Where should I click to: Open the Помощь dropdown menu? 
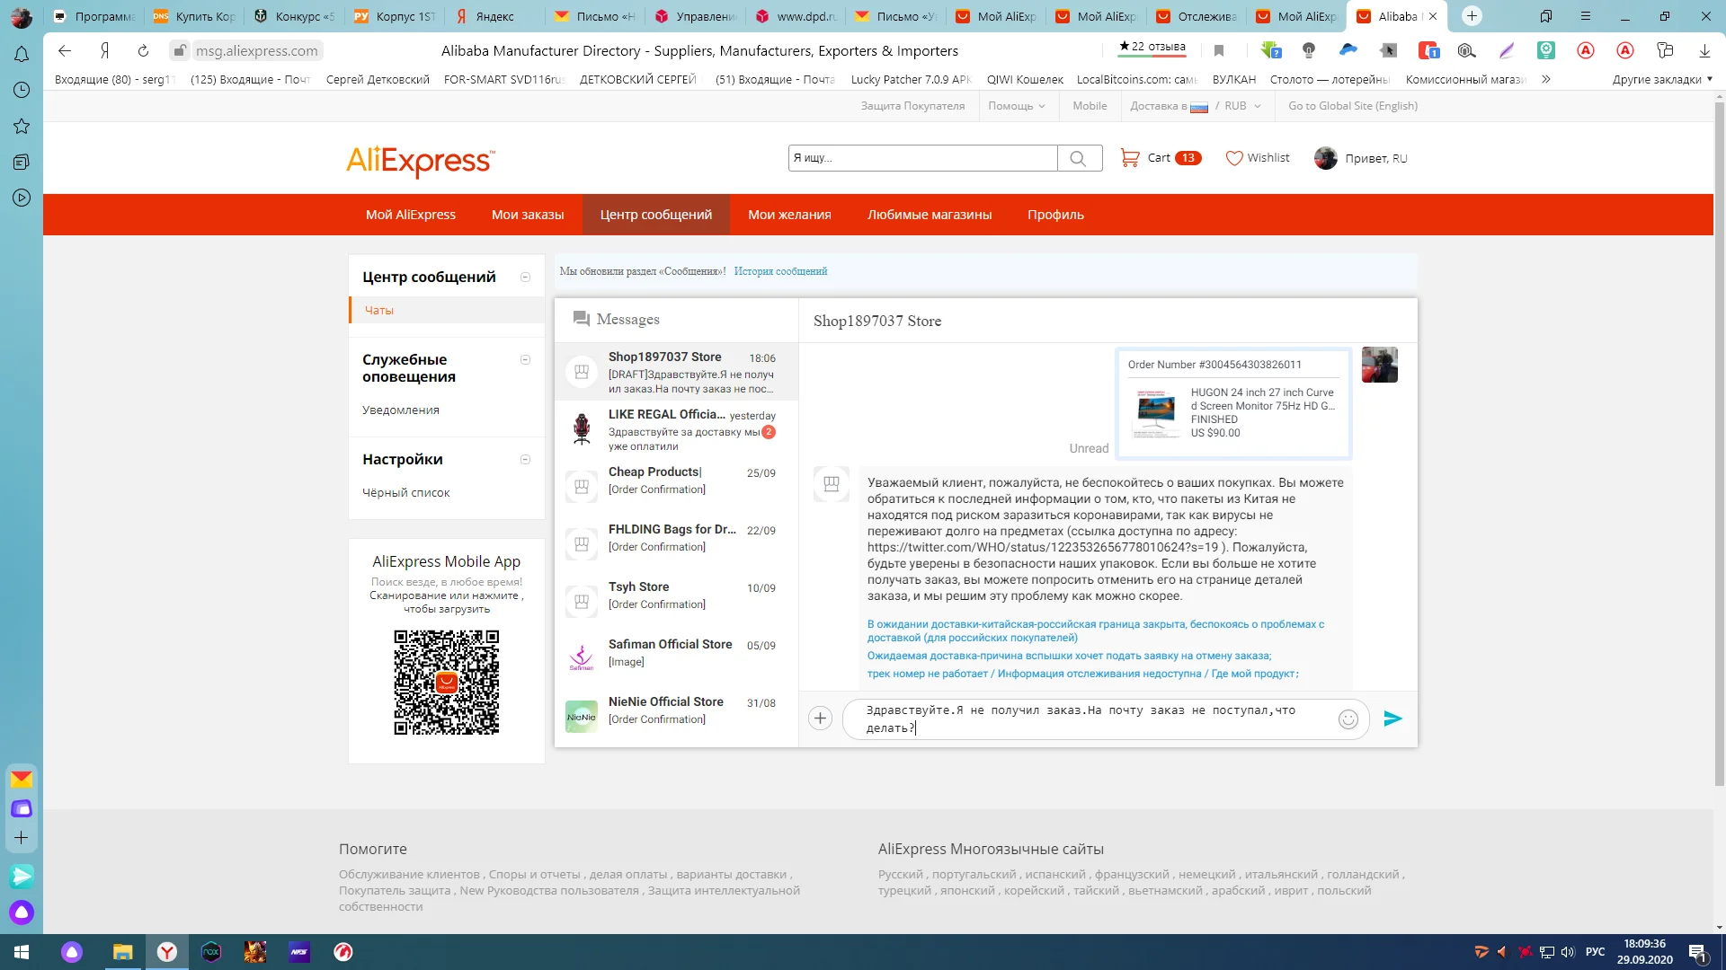(1016, 106)
